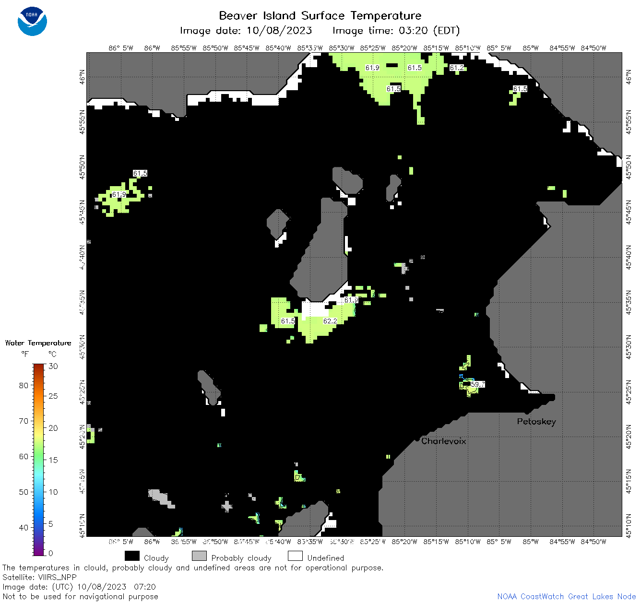Click the 'Cloudy' legend label text
The height and width of the screenshot is (604, 641).
pos(156,558)
